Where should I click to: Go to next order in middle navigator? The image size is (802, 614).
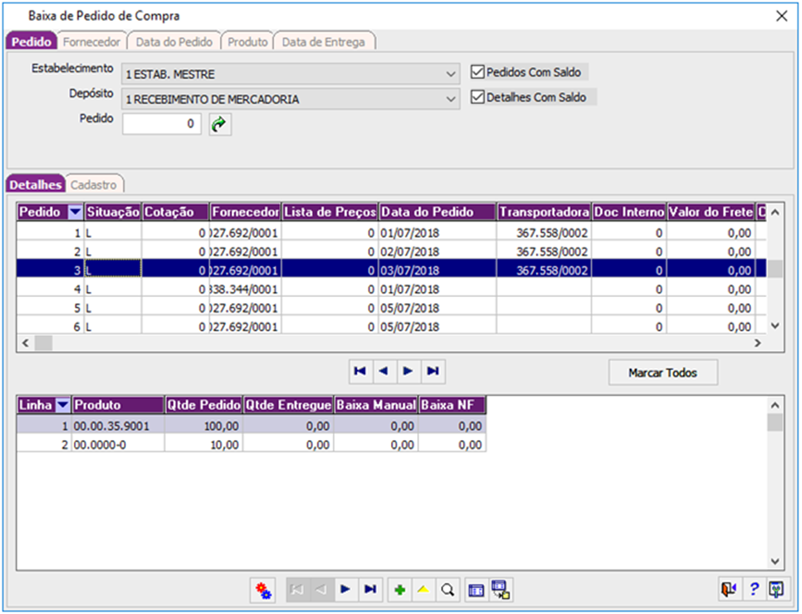(x=408, y=372)
